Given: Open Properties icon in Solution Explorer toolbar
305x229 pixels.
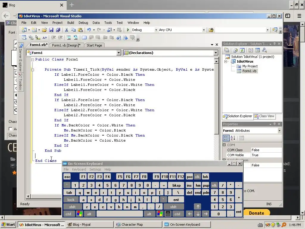Looking at the screenshot, I should [227, 50].
